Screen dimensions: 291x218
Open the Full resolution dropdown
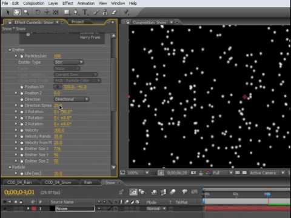[222, 173]
